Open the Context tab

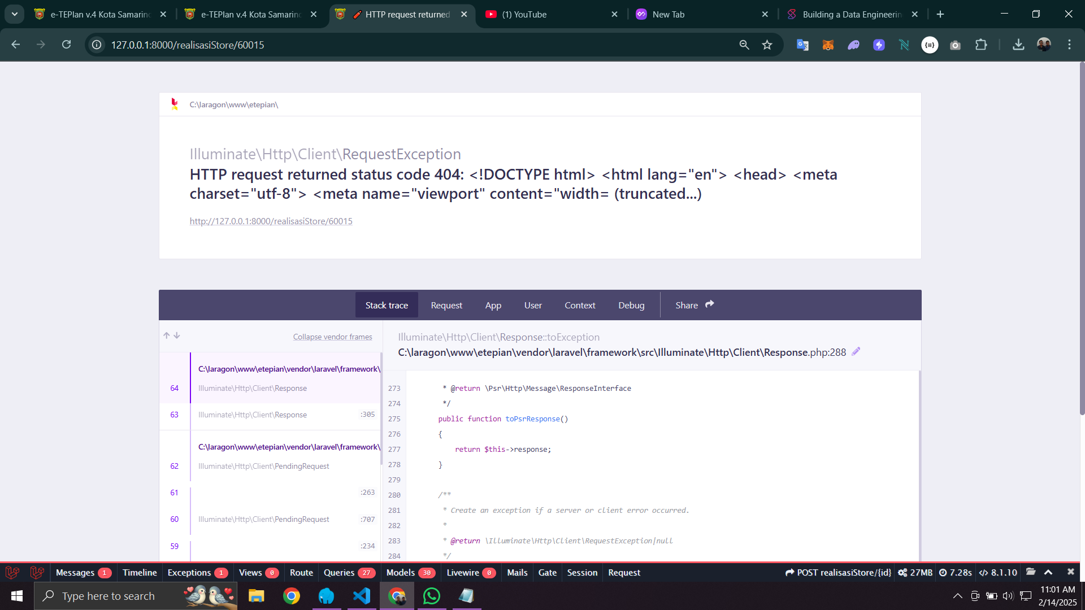coord(580,305)
